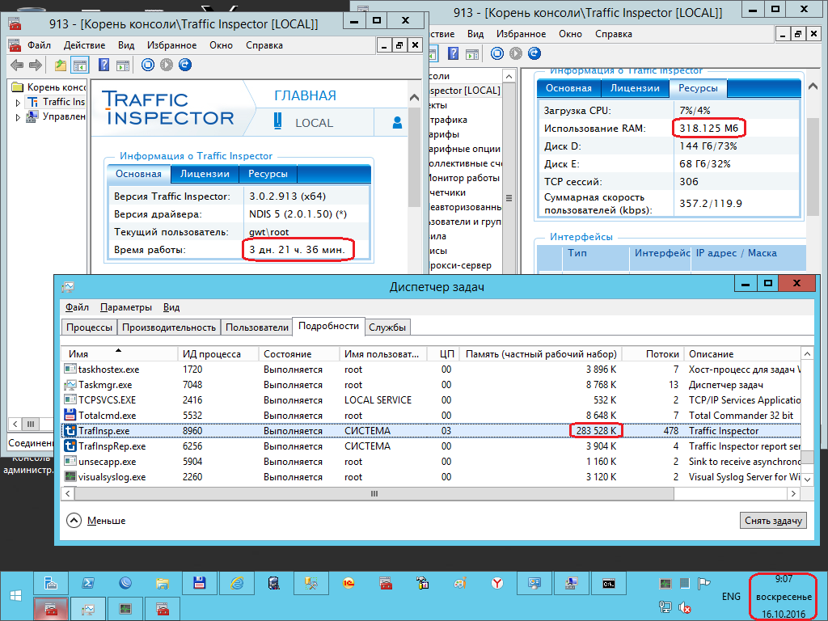Click the user profile icon beside LOCAL
This screenshot has width=828, height=621.
[x=397, y=123]
